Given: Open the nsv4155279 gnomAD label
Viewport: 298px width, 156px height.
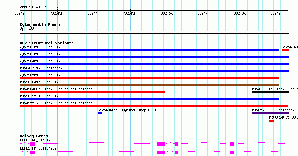Looking at the screenshot, I should coord(57,103).
